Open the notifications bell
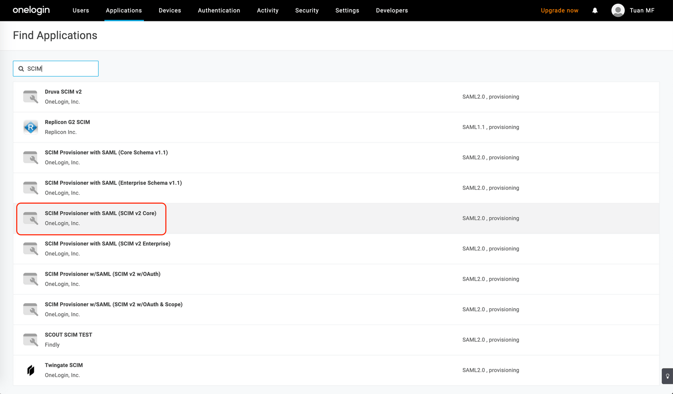This screenshot has width=673, height=394. click(x=595, y=10)
